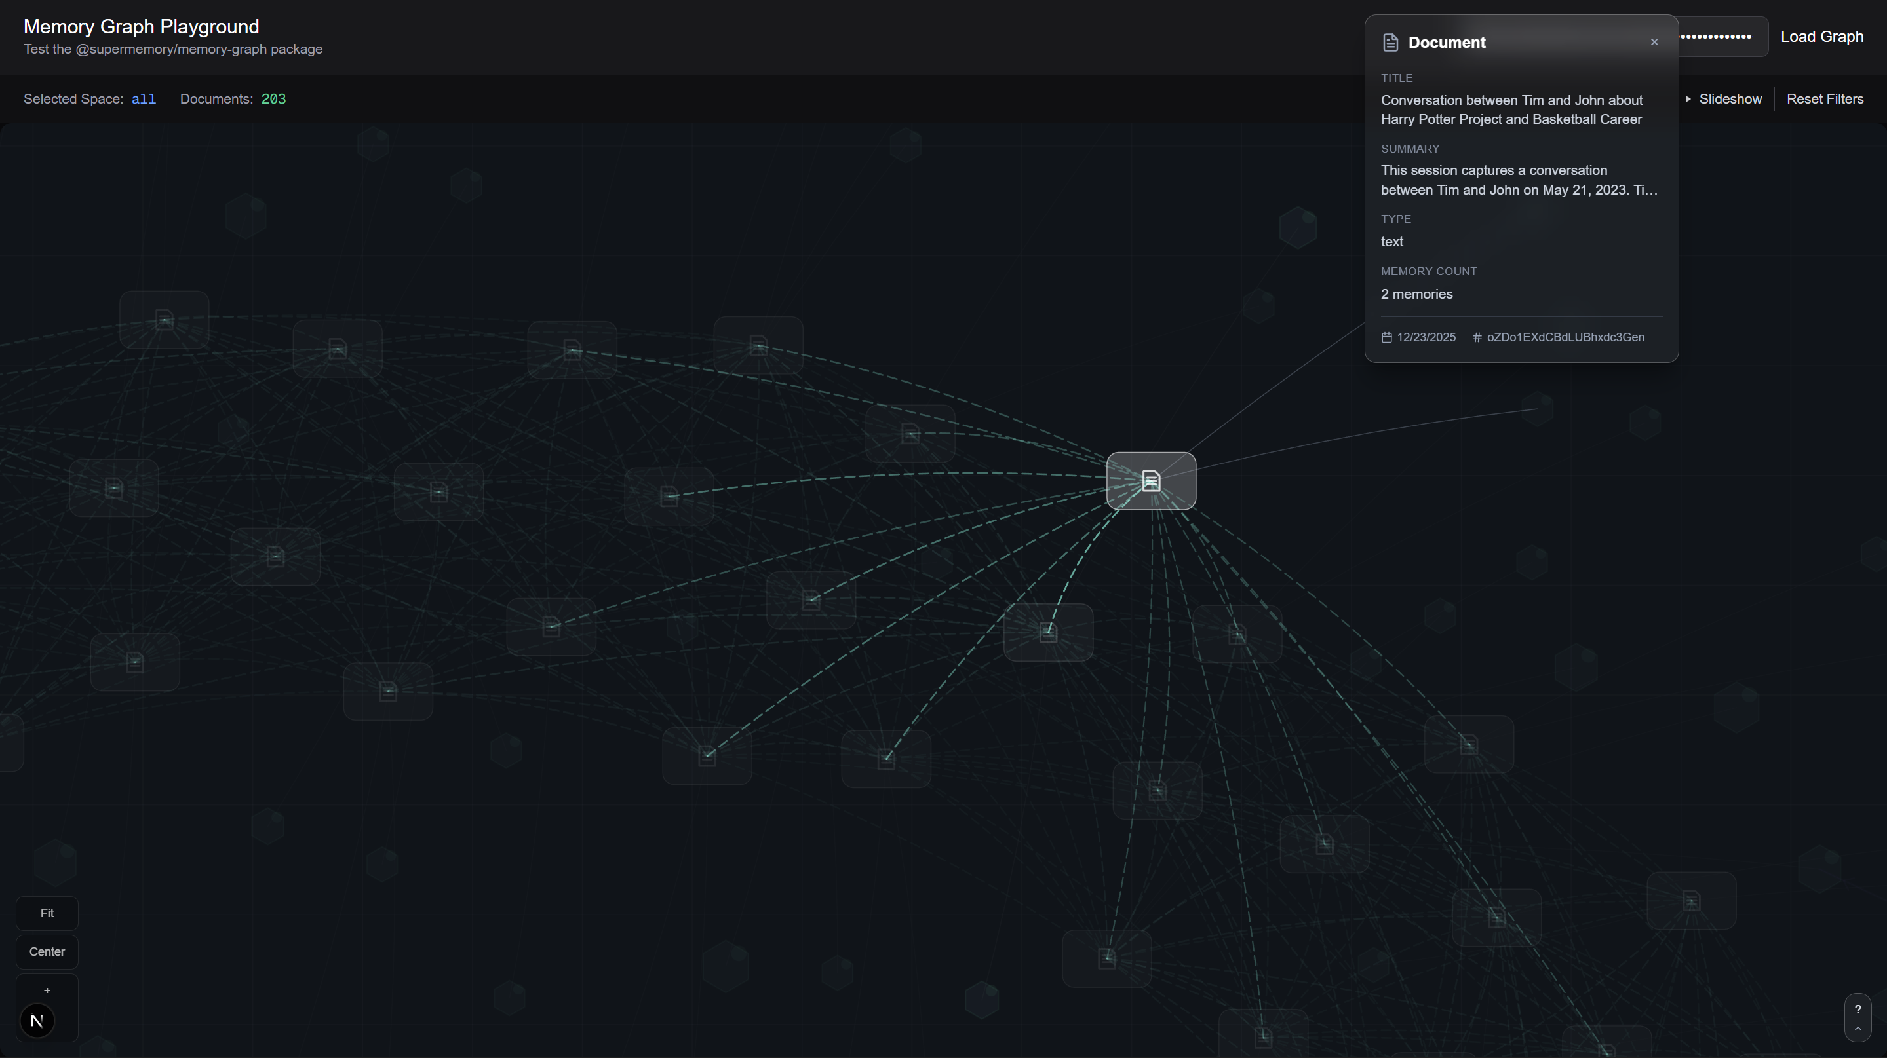The width and height of the screenshot is (1887, 1058).
Task: Click the selected space value 'all'
Action: 144,99
